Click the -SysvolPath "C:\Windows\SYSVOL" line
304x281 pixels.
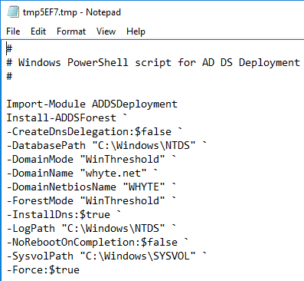coord(106,256)
